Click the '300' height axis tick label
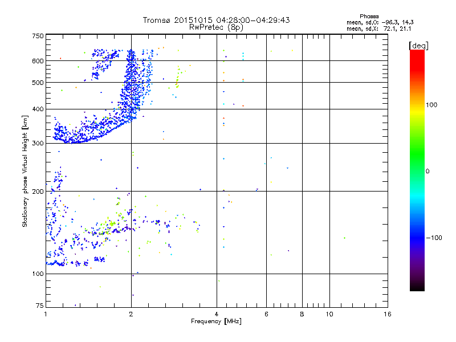 (x=38, y=144)
